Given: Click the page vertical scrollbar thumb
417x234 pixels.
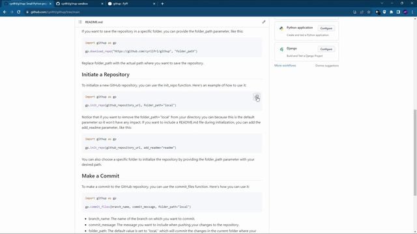Looking at the screenshot, I should tap(415, 153).
